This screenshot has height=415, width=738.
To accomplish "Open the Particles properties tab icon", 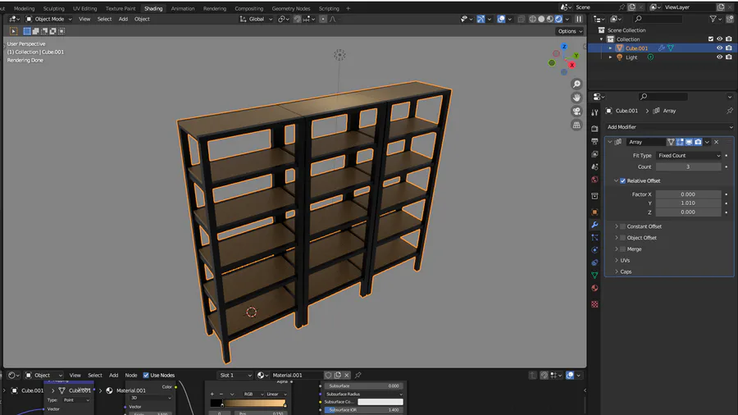I will pos(594,237).
